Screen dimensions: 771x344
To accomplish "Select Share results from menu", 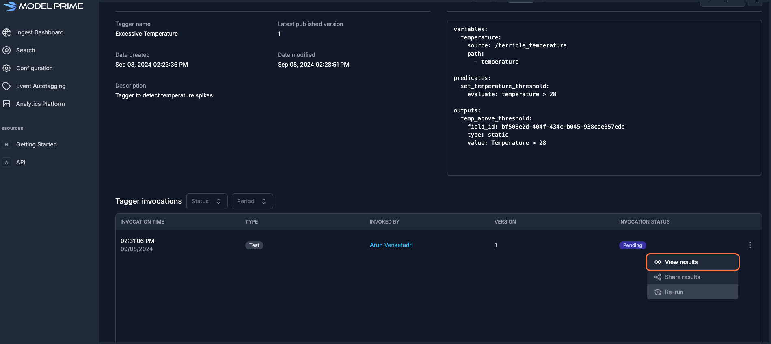I will coord(693,277).
